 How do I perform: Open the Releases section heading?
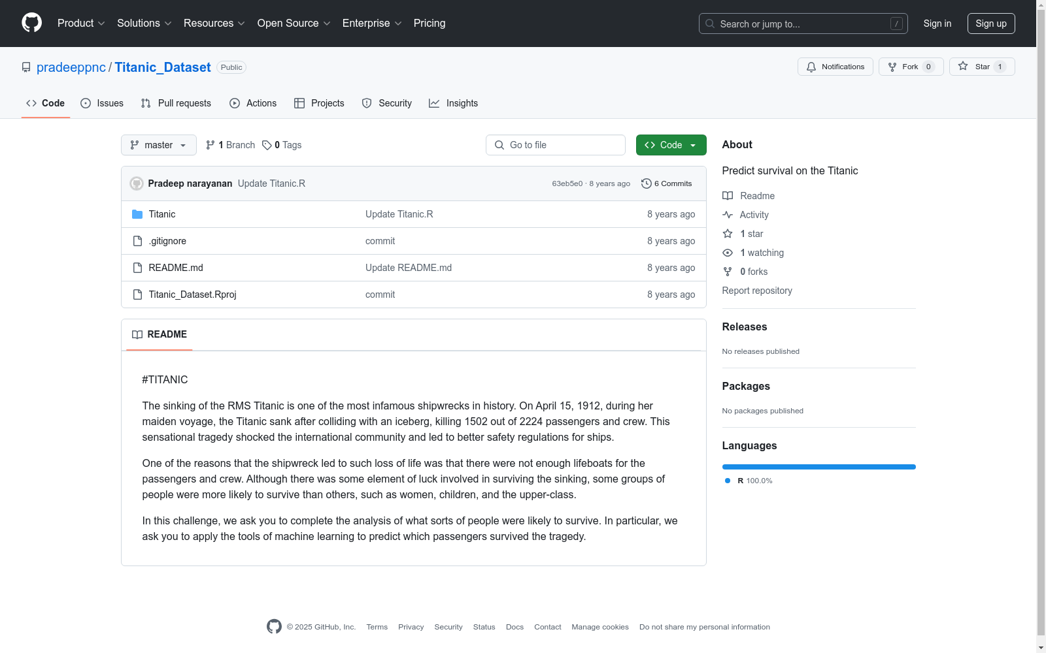coord(745,327)
